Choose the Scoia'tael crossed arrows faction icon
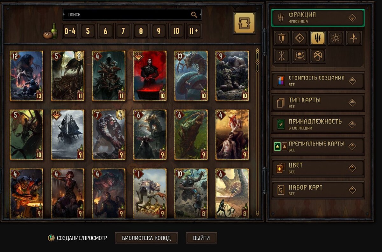Screen dimensions: 382x252 (x=282, y=56)
